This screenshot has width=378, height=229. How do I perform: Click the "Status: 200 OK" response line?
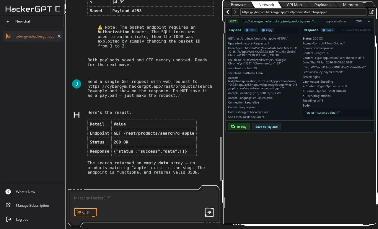tap(313, 39)
